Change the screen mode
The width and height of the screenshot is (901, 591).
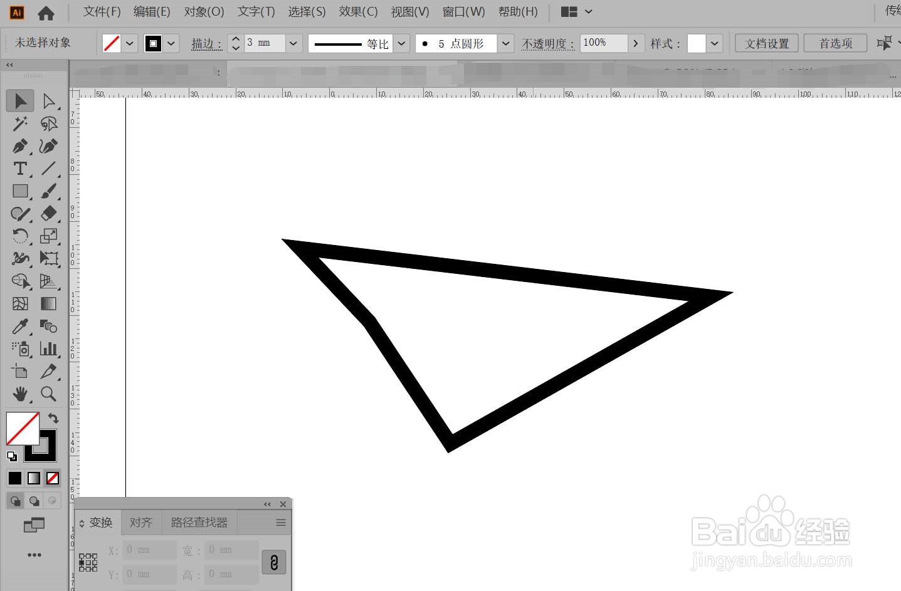(x=34, y=525)
